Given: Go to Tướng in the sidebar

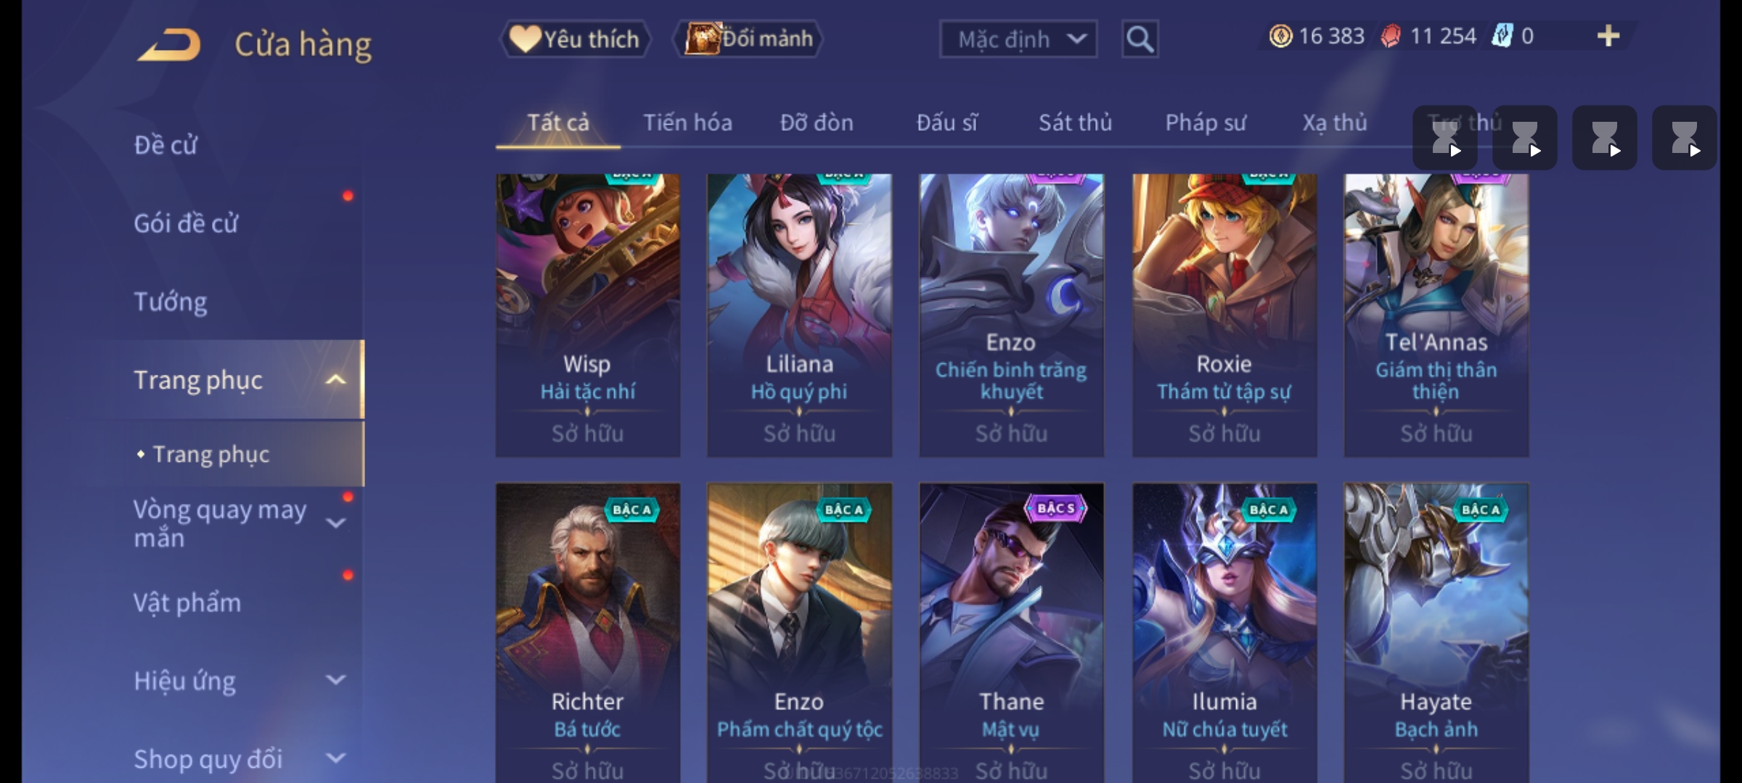Looking at the screenshot, I should pos(171,302).
